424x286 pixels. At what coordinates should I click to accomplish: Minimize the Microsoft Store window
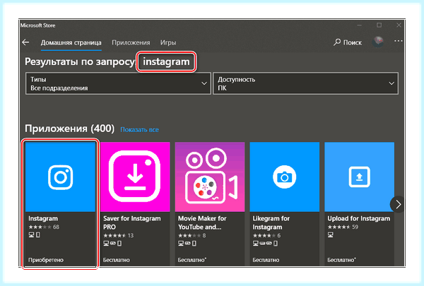tap(360, 25)
